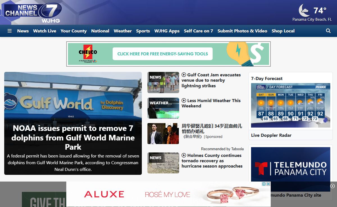Click play icon beside Holmes County headline

pos(184,155)
